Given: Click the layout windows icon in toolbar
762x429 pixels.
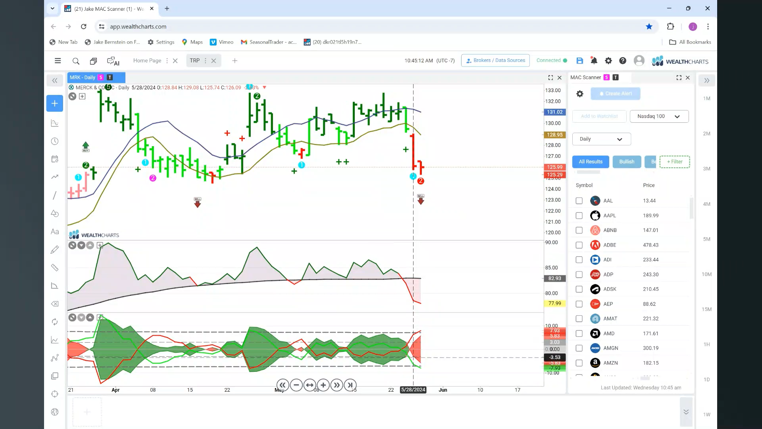Looking at the screenshot, I should click(93, 61).
